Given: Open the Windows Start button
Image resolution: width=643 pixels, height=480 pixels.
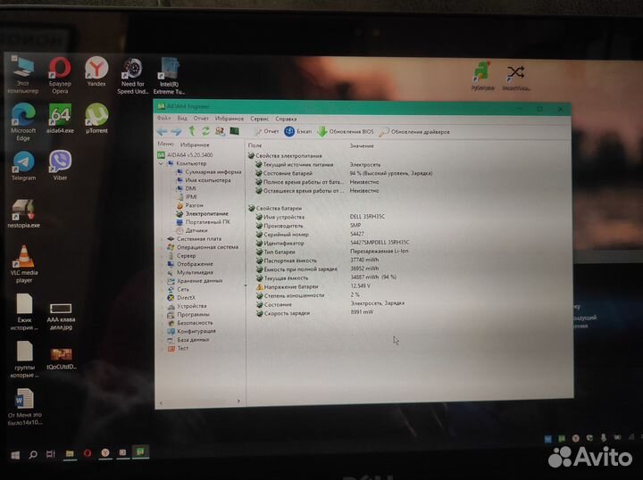Looking at the screenshot, I should pos(15,455).
